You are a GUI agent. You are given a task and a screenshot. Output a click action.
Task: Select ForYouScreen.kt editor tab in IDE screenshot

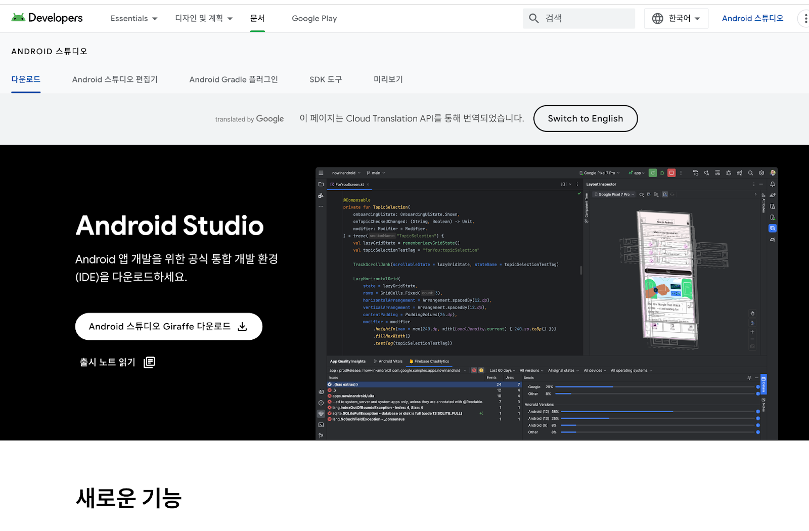(x=349, y=185)
